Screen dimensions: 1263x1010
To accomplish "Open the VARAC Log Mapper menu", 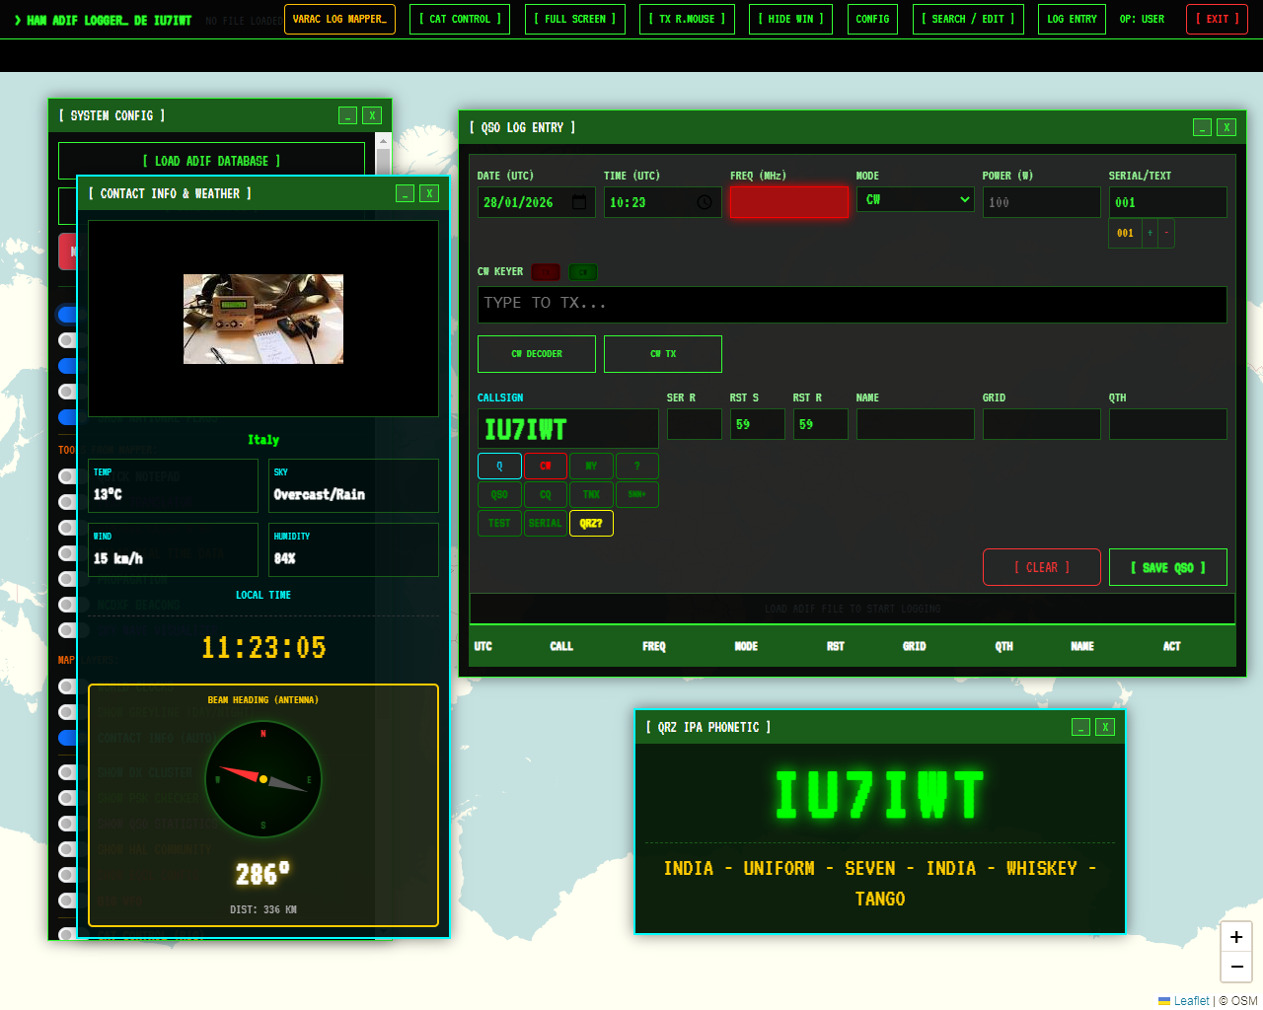I will pos(339,19).
